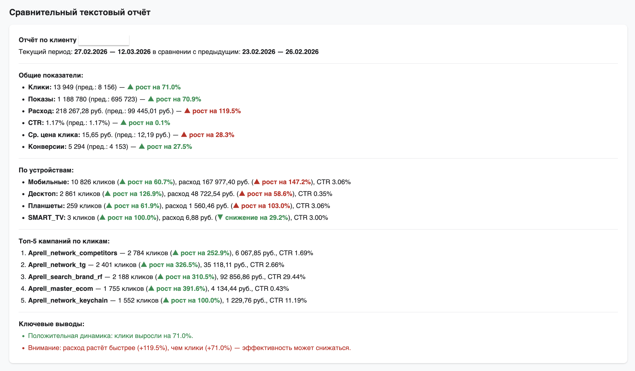The image size is (635, 371).
Task: Click the previous period date 23.02.2026
Action: (x=259, y=52)
